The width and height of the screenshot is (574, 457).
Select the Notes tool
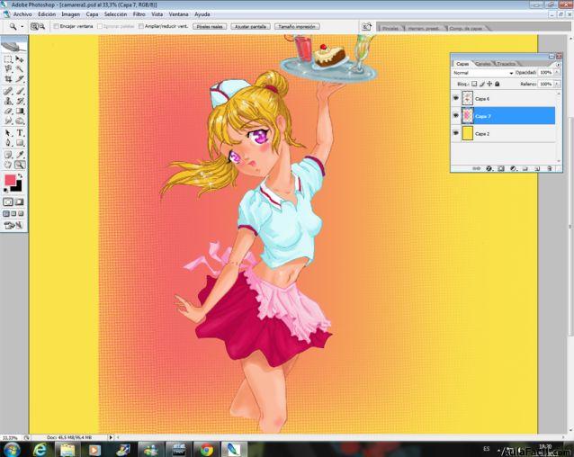click(x=8, y=155)
